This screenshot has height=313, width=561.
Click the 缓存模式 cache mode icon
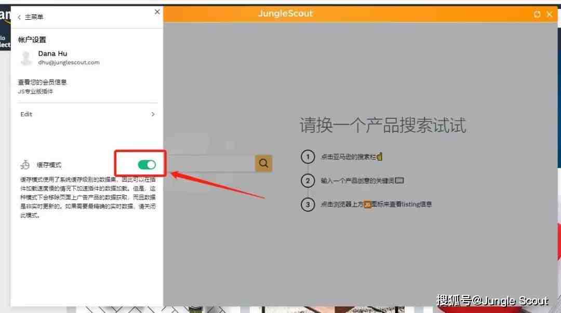pyautogui.click(x=25, y=165)
